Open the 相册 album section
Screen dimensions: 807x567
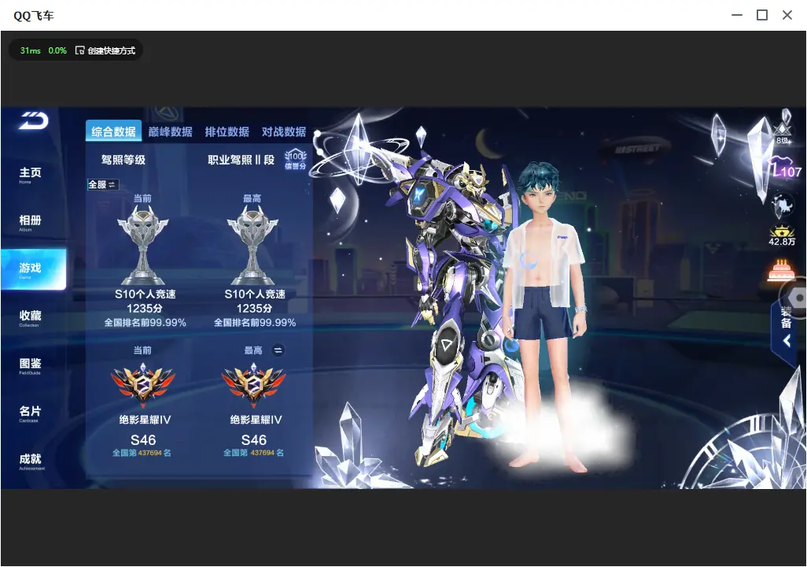(30, 223)
